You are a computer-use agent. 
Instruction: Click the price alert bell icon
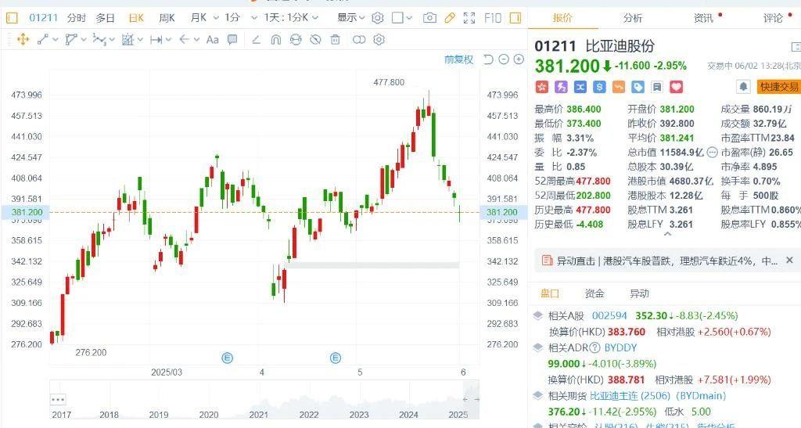742,86
